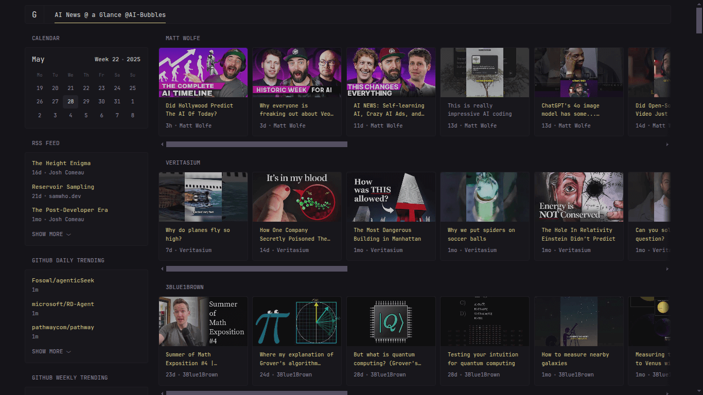Open the quantum chip |Q> thumbnail
The image size is (703, 395).
[391, 321]
